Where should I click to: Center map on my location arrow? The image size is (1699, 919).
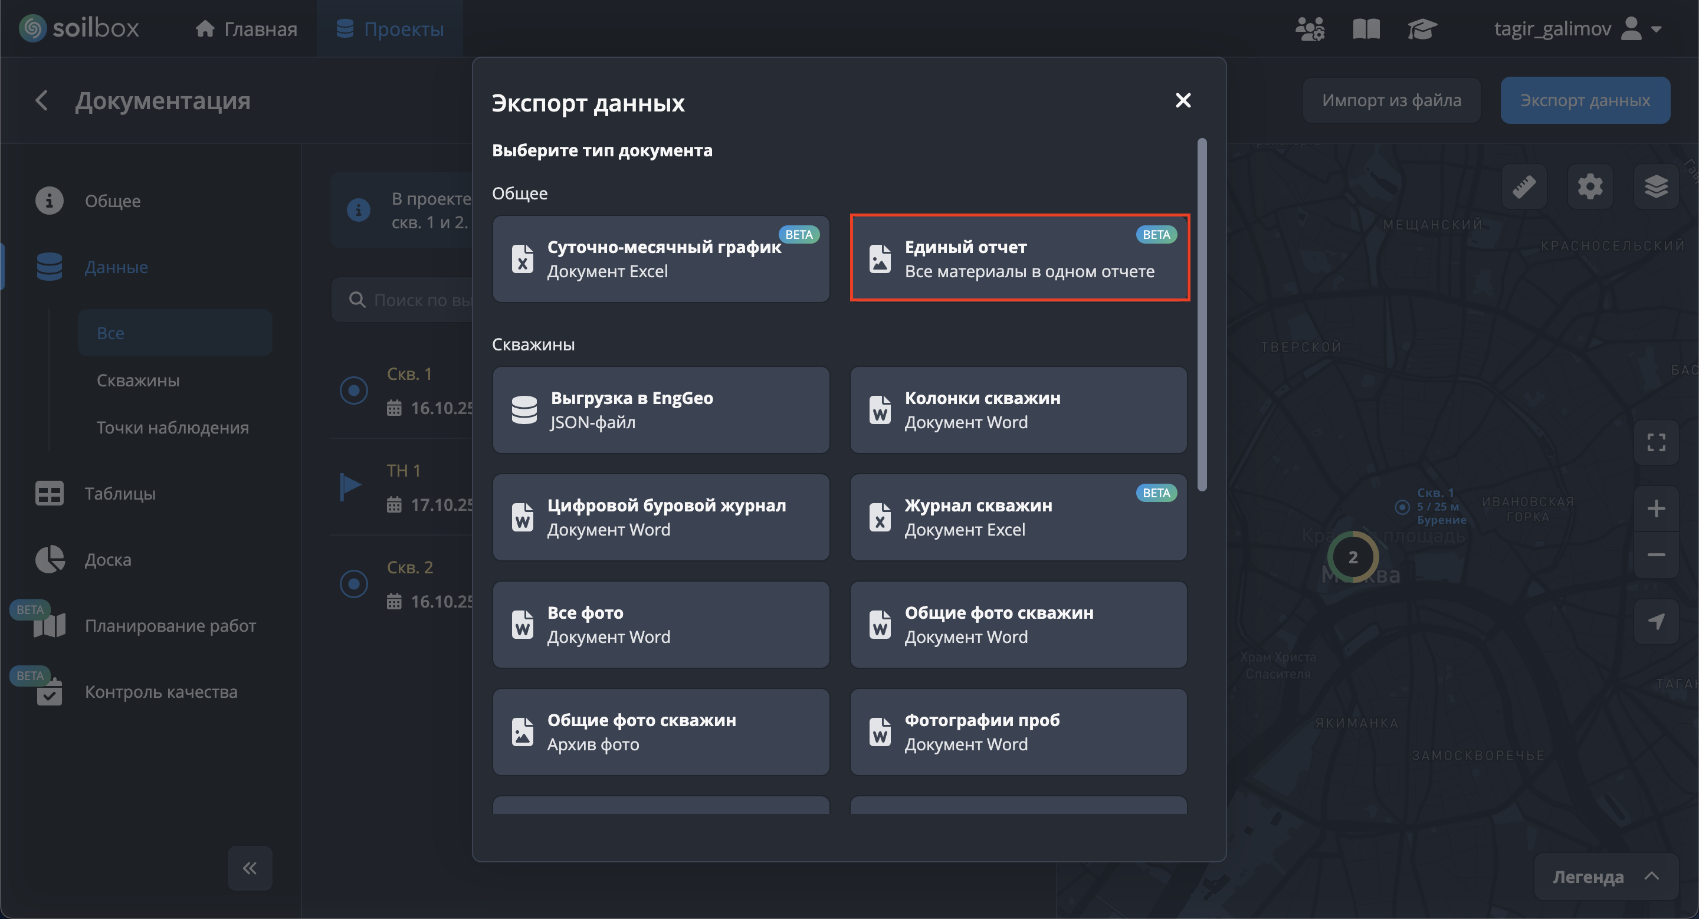coord(1655,621)
